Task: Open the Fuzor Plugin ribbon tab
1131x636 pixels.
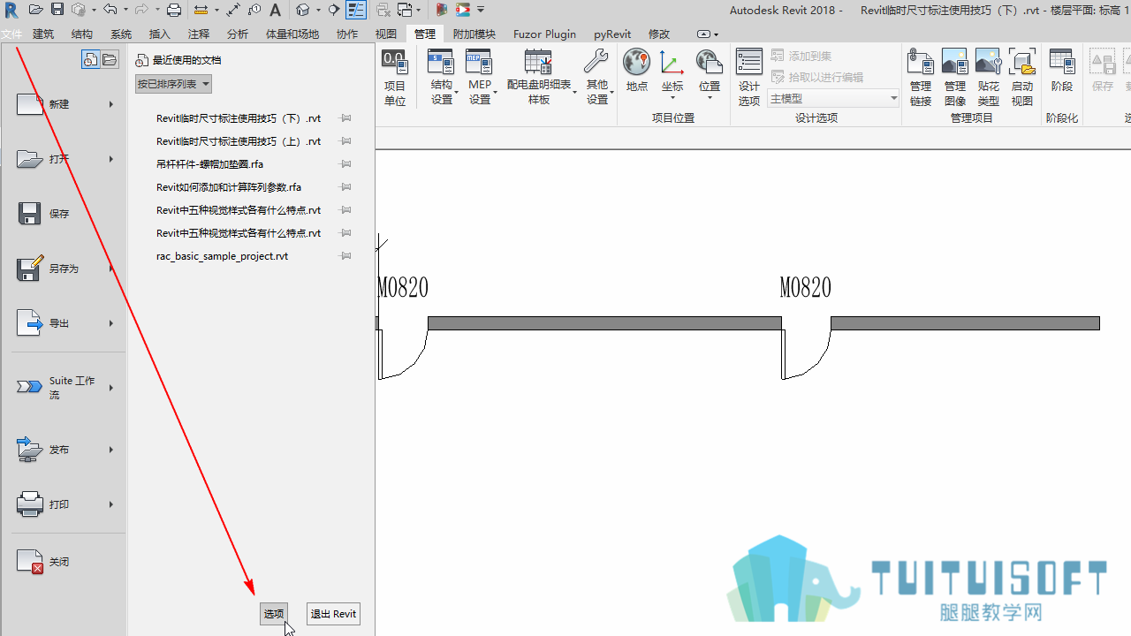Action: click(544, 34)
